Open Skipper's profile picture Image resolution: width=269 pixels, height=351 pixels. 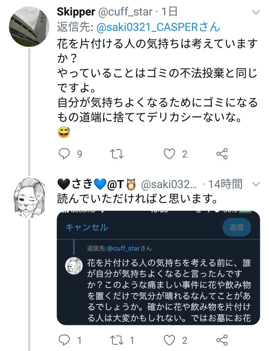(29, 27)
